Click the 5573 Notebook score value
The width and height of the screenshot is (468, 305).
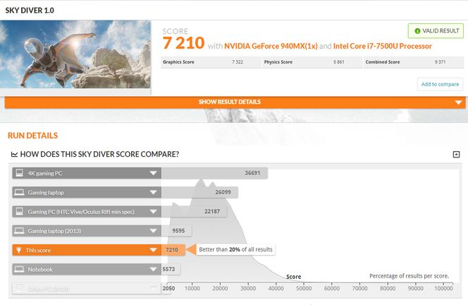pyautogui.click(x=168, y=269)
